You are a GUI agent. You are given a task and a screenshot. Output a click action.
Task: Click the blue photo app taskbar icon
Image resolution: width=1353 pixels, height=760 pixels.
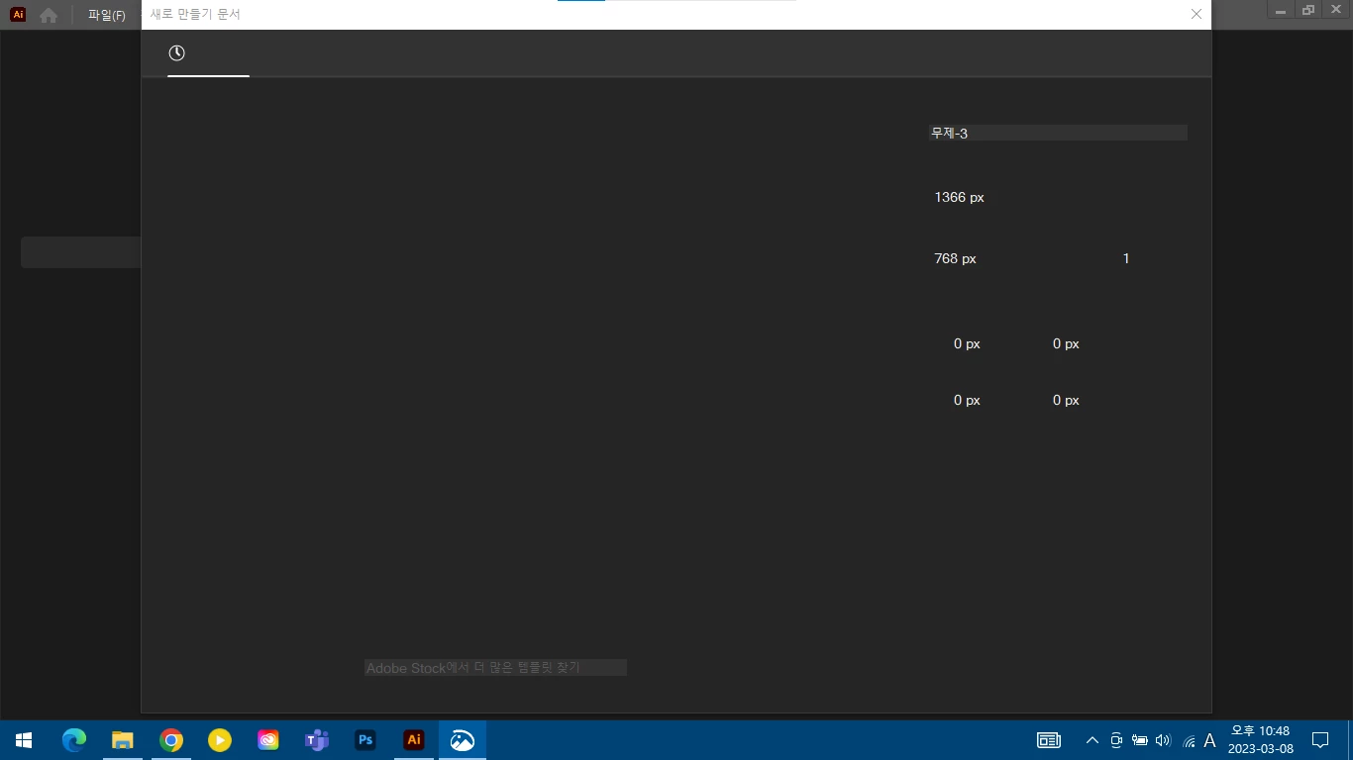[x=463, y=740]
